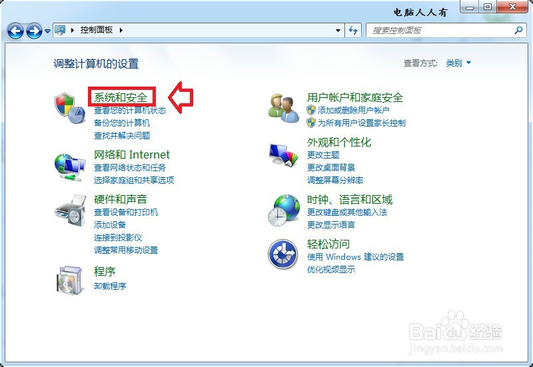Screen dimensions: 533x367
Task: Close the Control Panel window
Action: click(x=512, y=7)
